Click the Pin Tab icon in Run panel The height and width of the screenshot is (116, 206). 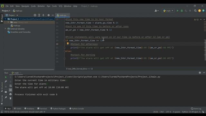(x=6, y=97)
